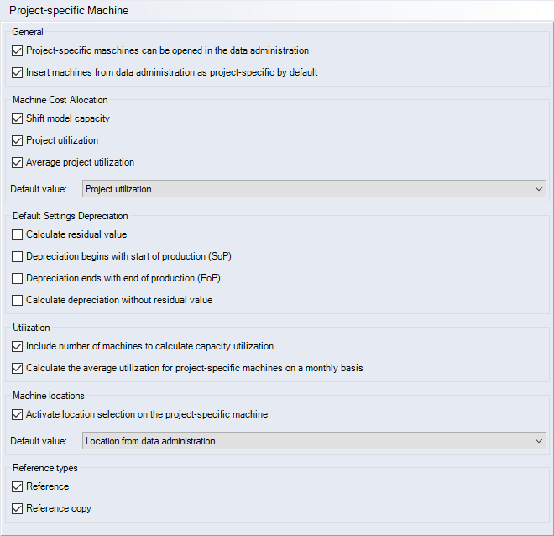Click the Default Settings Depreciation group label

pos(70,216)
